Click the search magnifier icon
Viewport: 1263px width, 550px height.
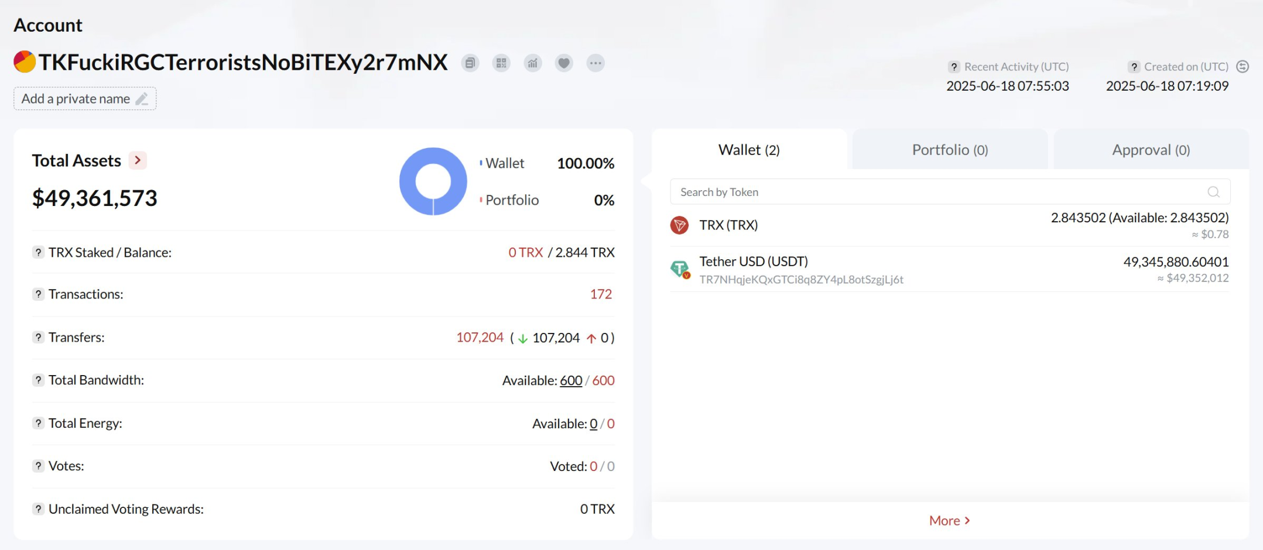(x=1213, y=192)
